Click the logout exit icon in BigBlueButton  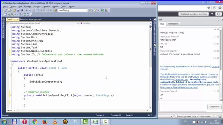tap(218, 14)
